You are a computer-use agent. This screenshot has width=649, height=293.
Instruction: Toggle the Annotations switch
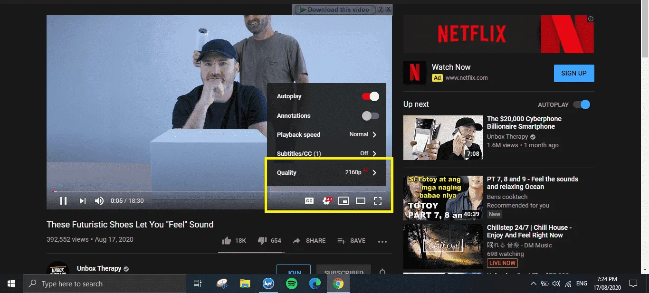click(371, 116)
